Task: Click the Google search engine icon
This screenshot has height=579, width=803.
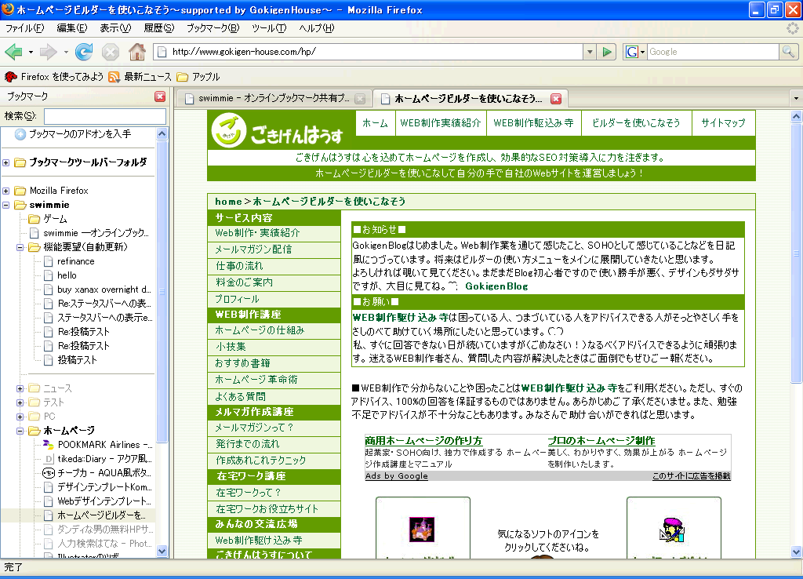Action: pyautogui.click(x=632, y=52)
